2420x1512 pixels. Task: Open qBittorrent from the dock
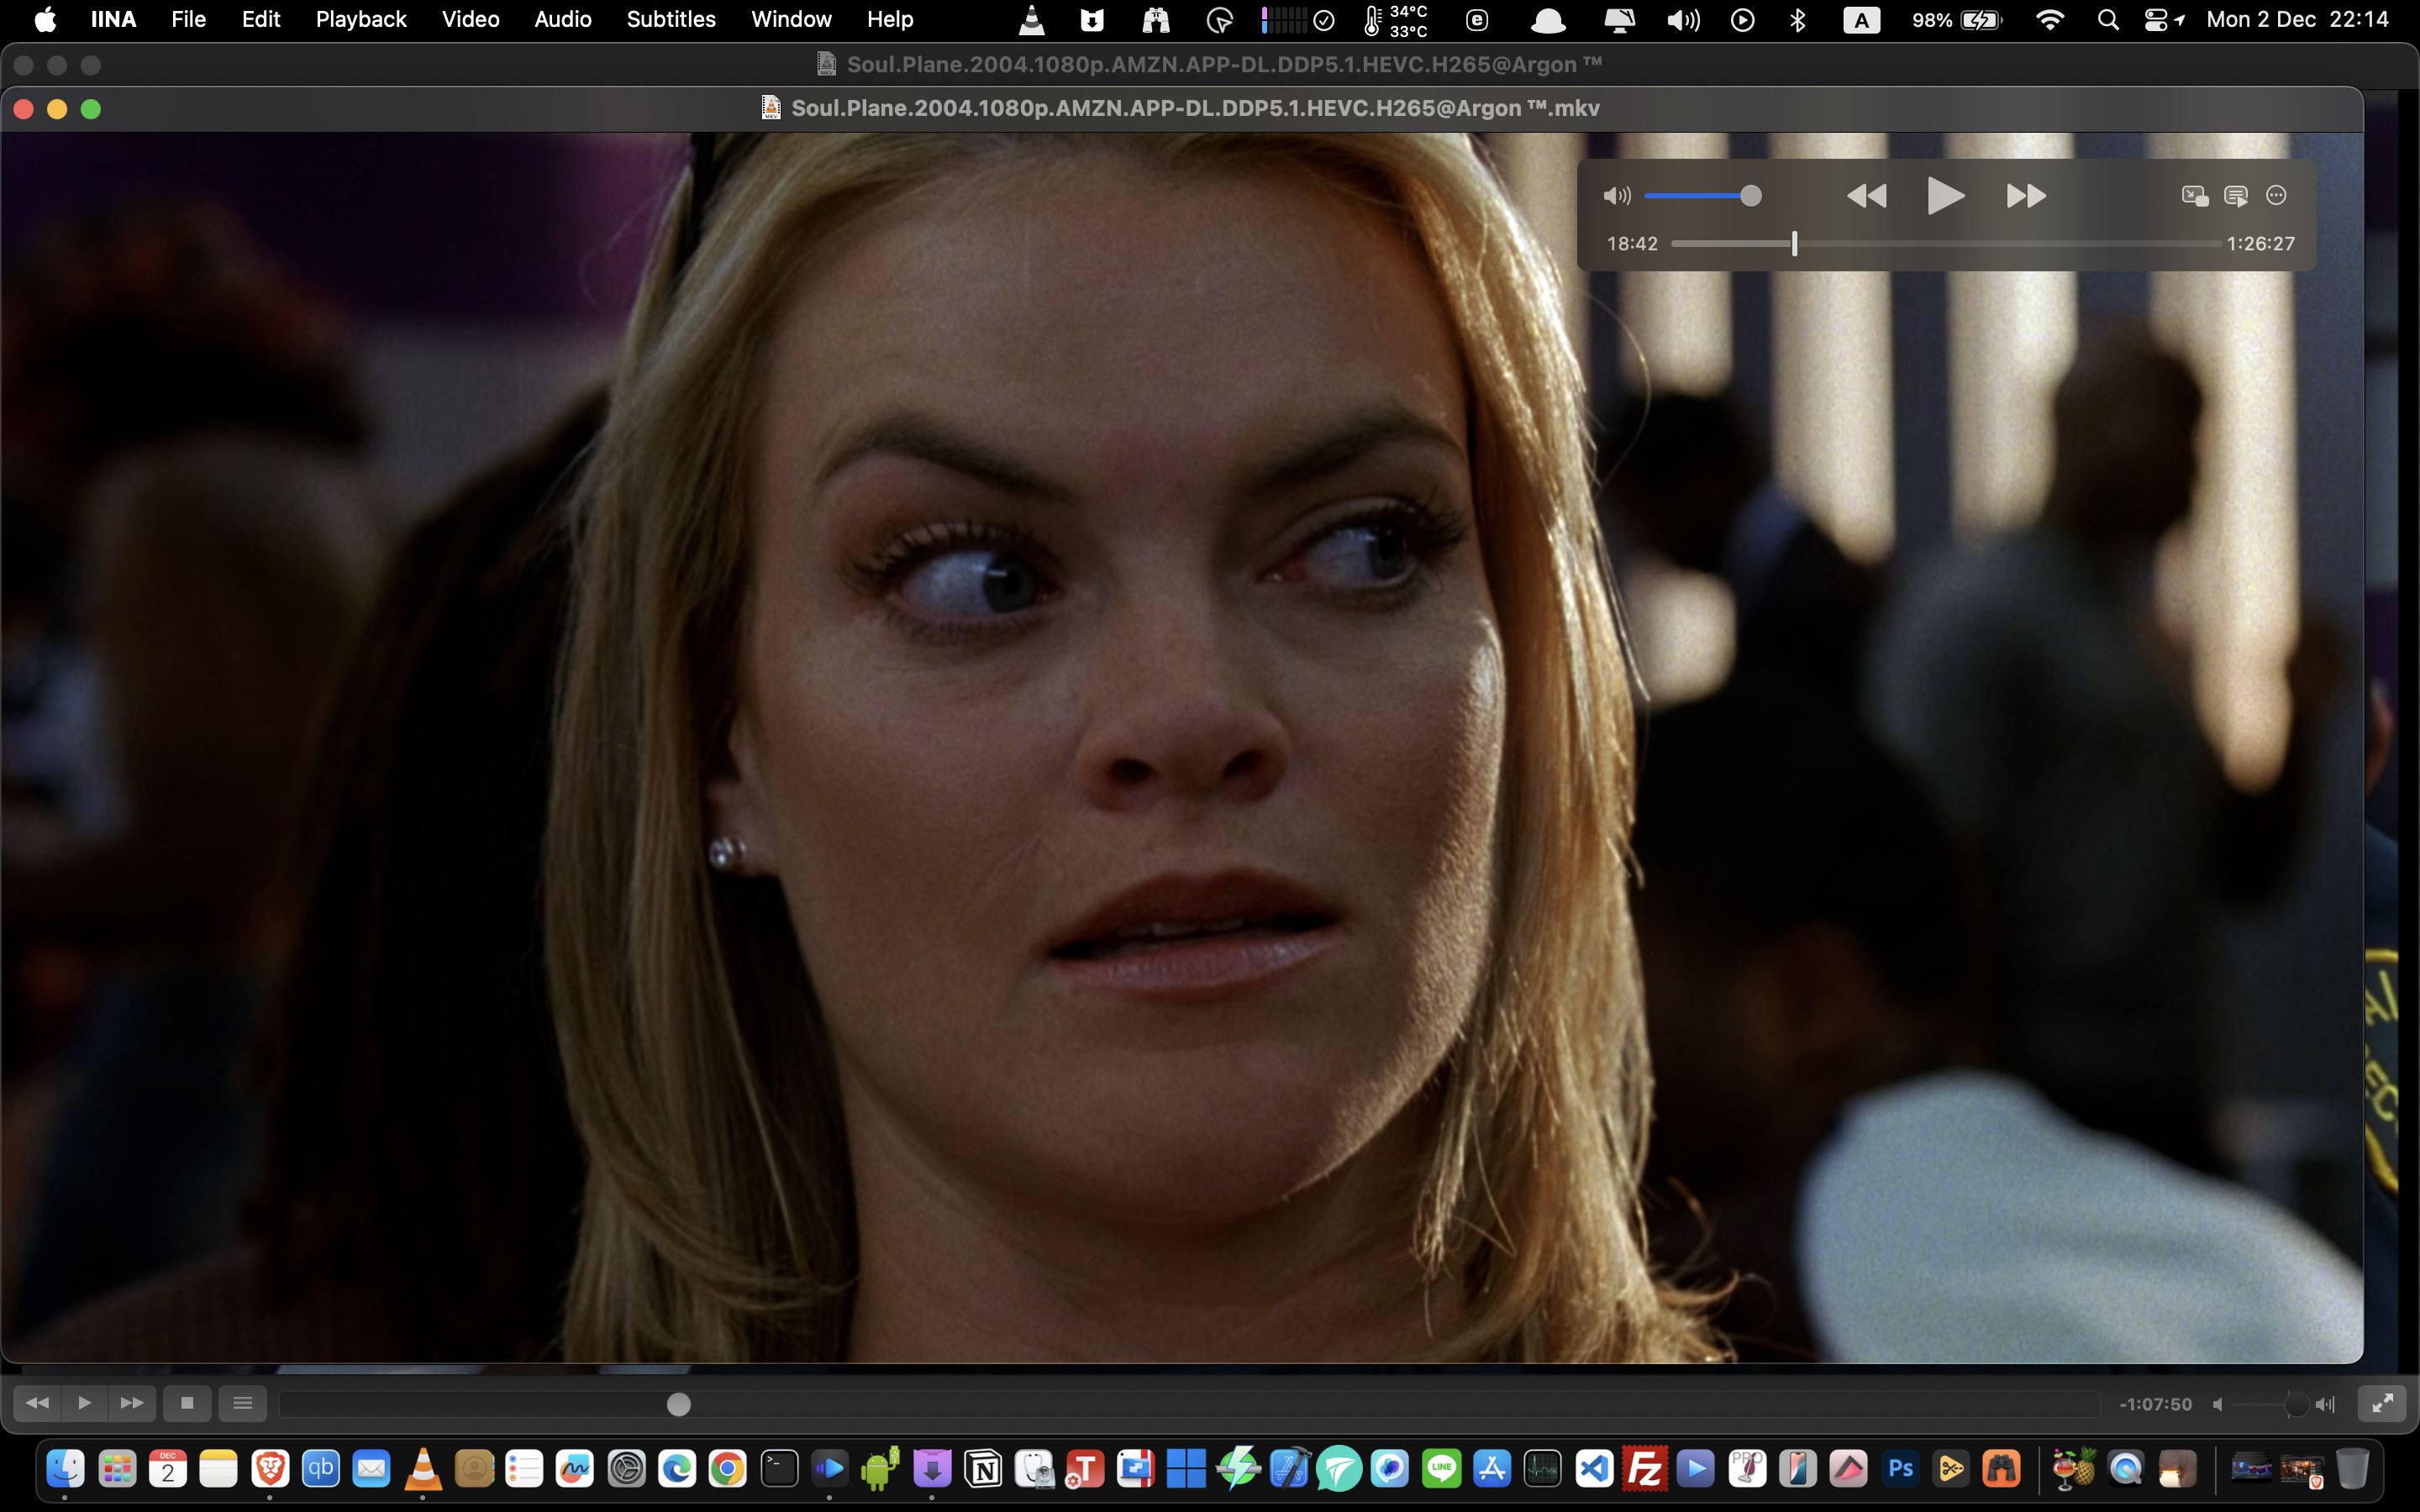pos(320,1468)
